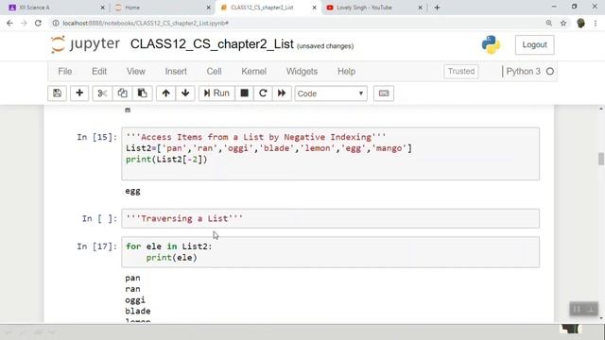Open the View menu

136,72
